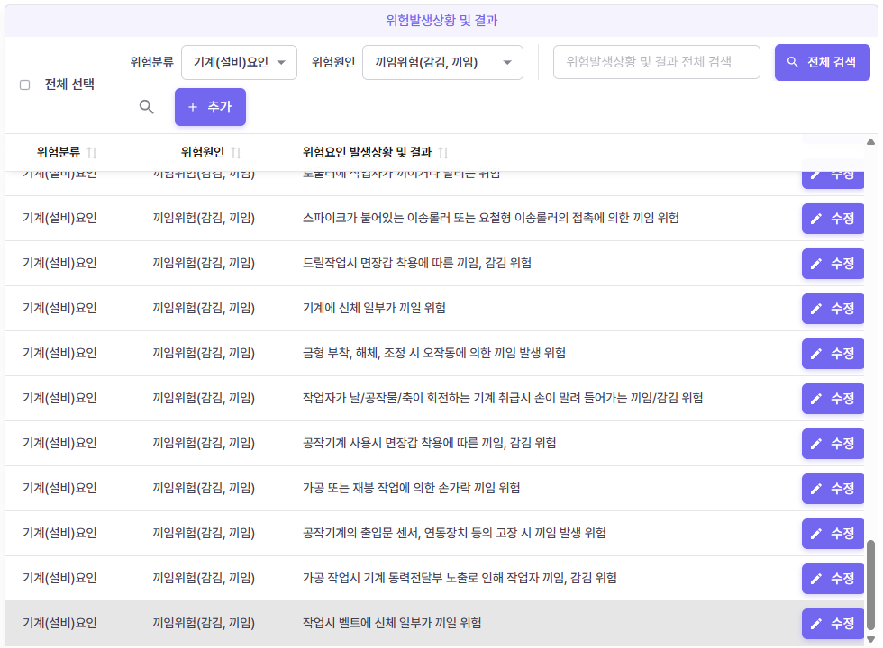The image size is (883, 648).
Task: Click the 전체 검색 button
Action: (822, 62)
